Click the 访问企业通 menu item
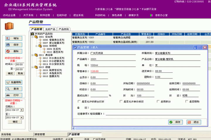Viewport: 211px width, 140px height. tap(9, 15)
